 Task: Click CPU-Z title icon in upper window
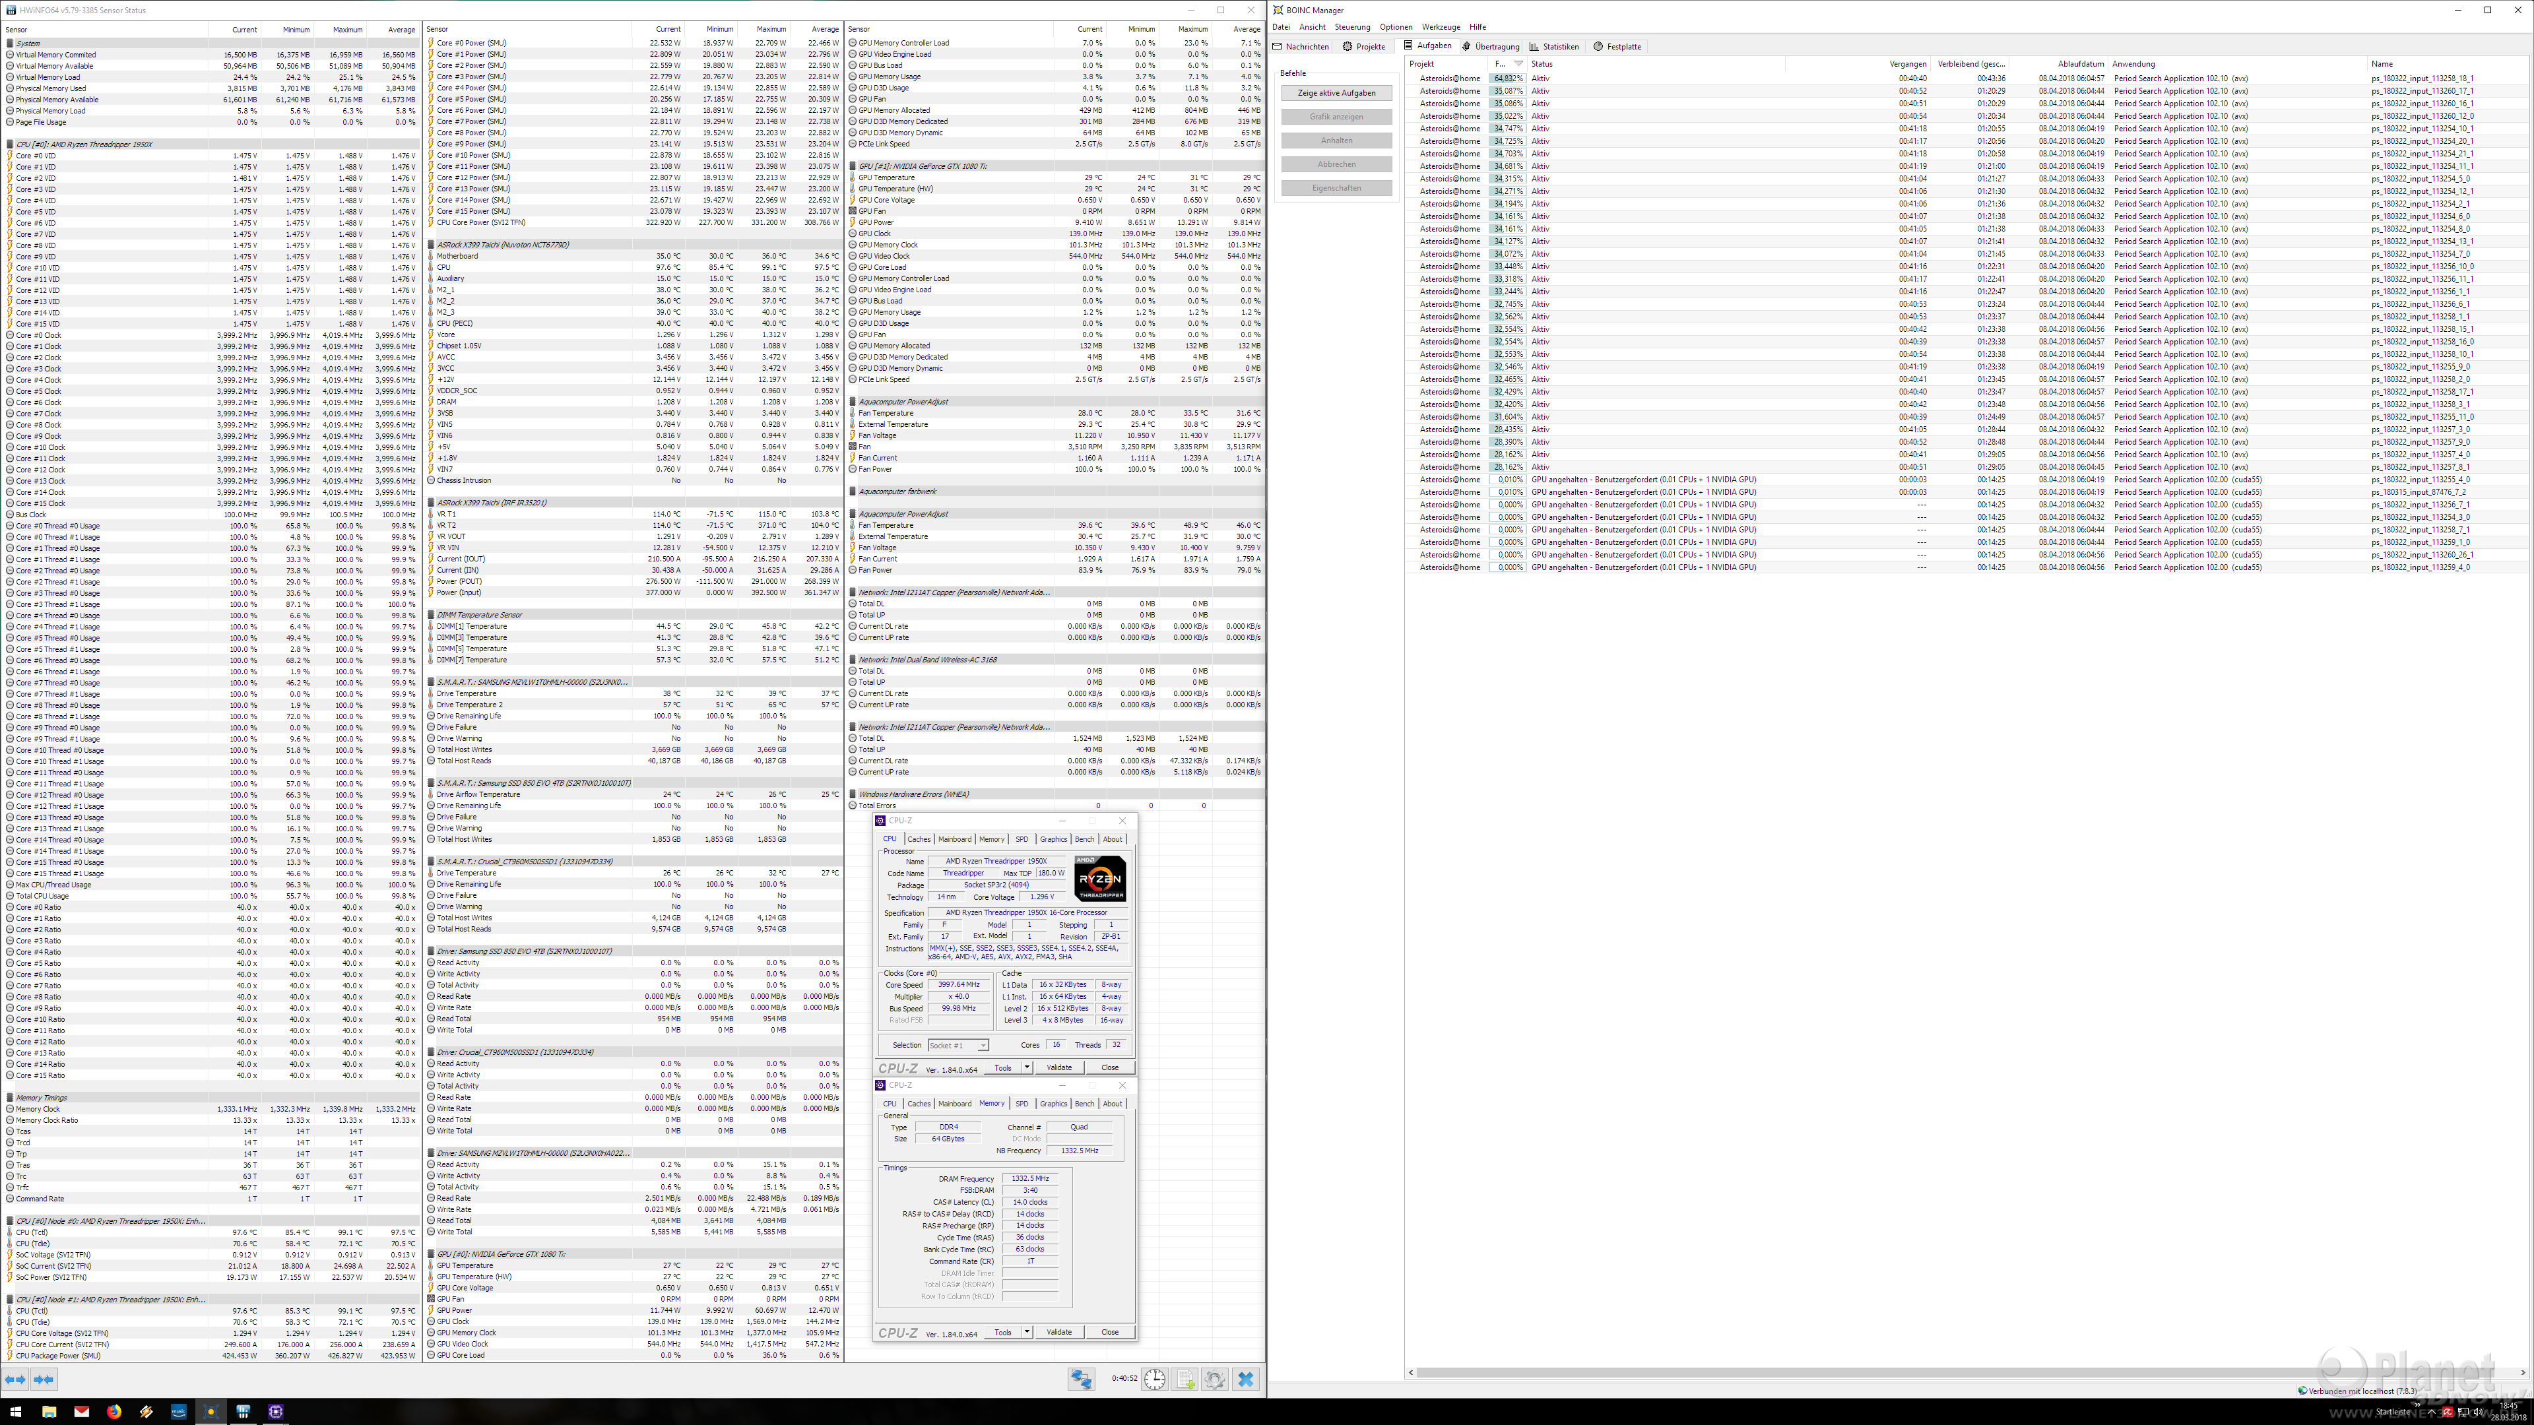coord(880,820)
